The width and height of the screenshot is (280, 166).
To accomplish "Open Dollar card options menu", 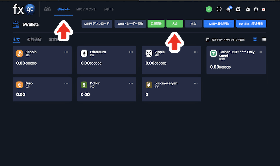I will [x=131, y=83].
